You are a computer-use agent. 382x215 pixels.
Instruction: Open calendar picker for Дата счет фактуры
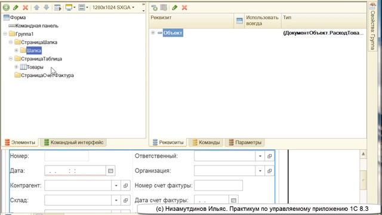click(x=233, y=200)
